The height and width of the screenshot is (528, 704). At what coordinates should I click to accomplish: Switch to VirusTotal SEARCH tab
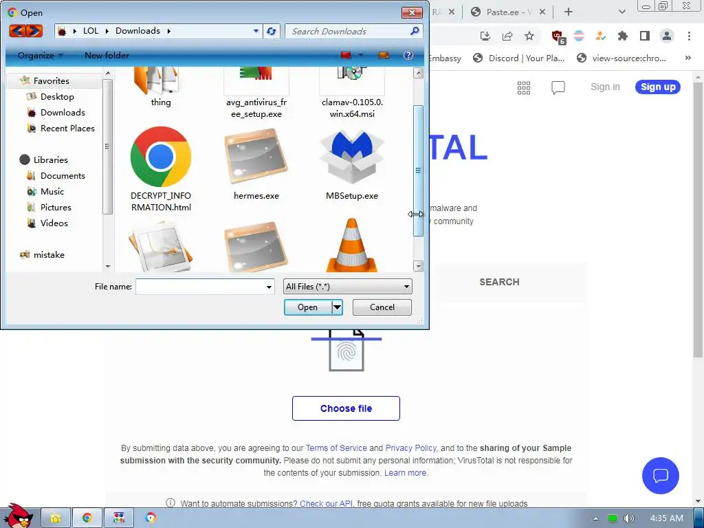click(499, 282)
